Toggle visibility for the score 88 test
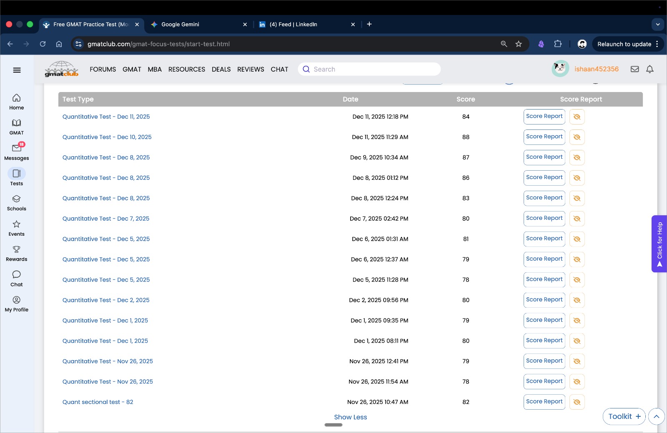 (x=577, y=137)
